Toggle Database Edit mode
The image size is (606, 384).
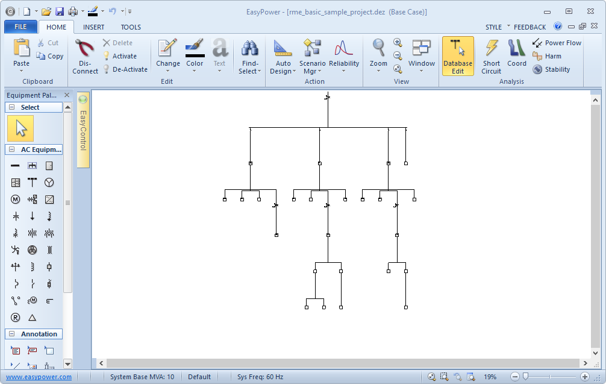coord(458,56)
